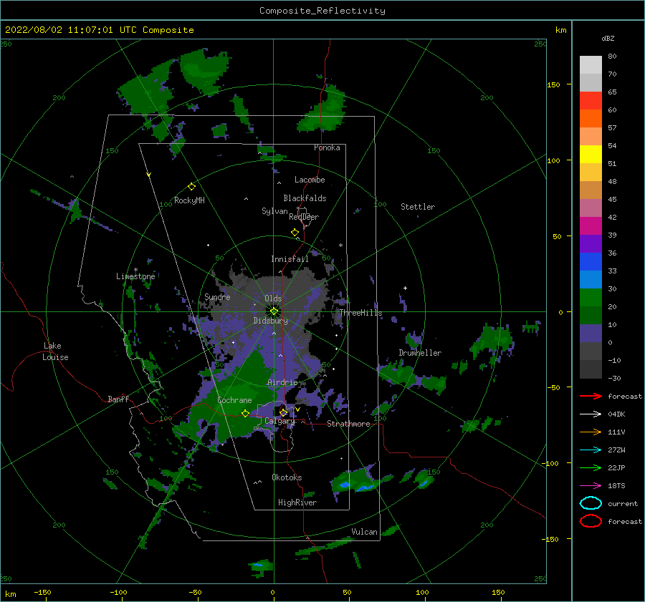
Task: Click the magenta 18TS arrow in the legend
Action: pyautogui.click(x=591, y=486)
